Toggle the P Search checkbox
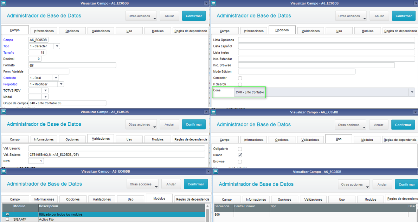The width and height of the screenshot is (418, 222). 240,84
